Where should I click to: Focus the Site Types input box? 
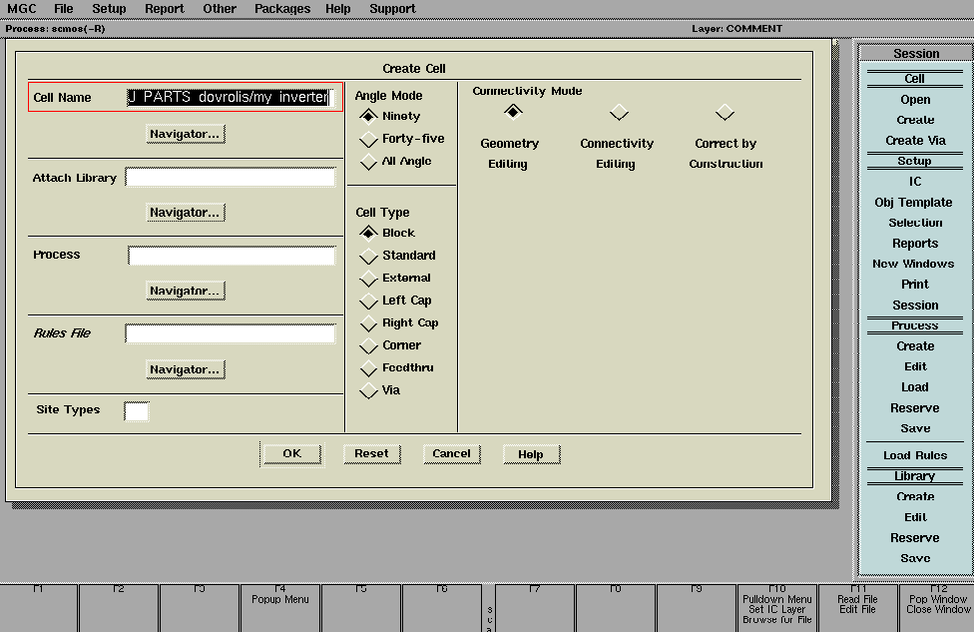(137, 411)
